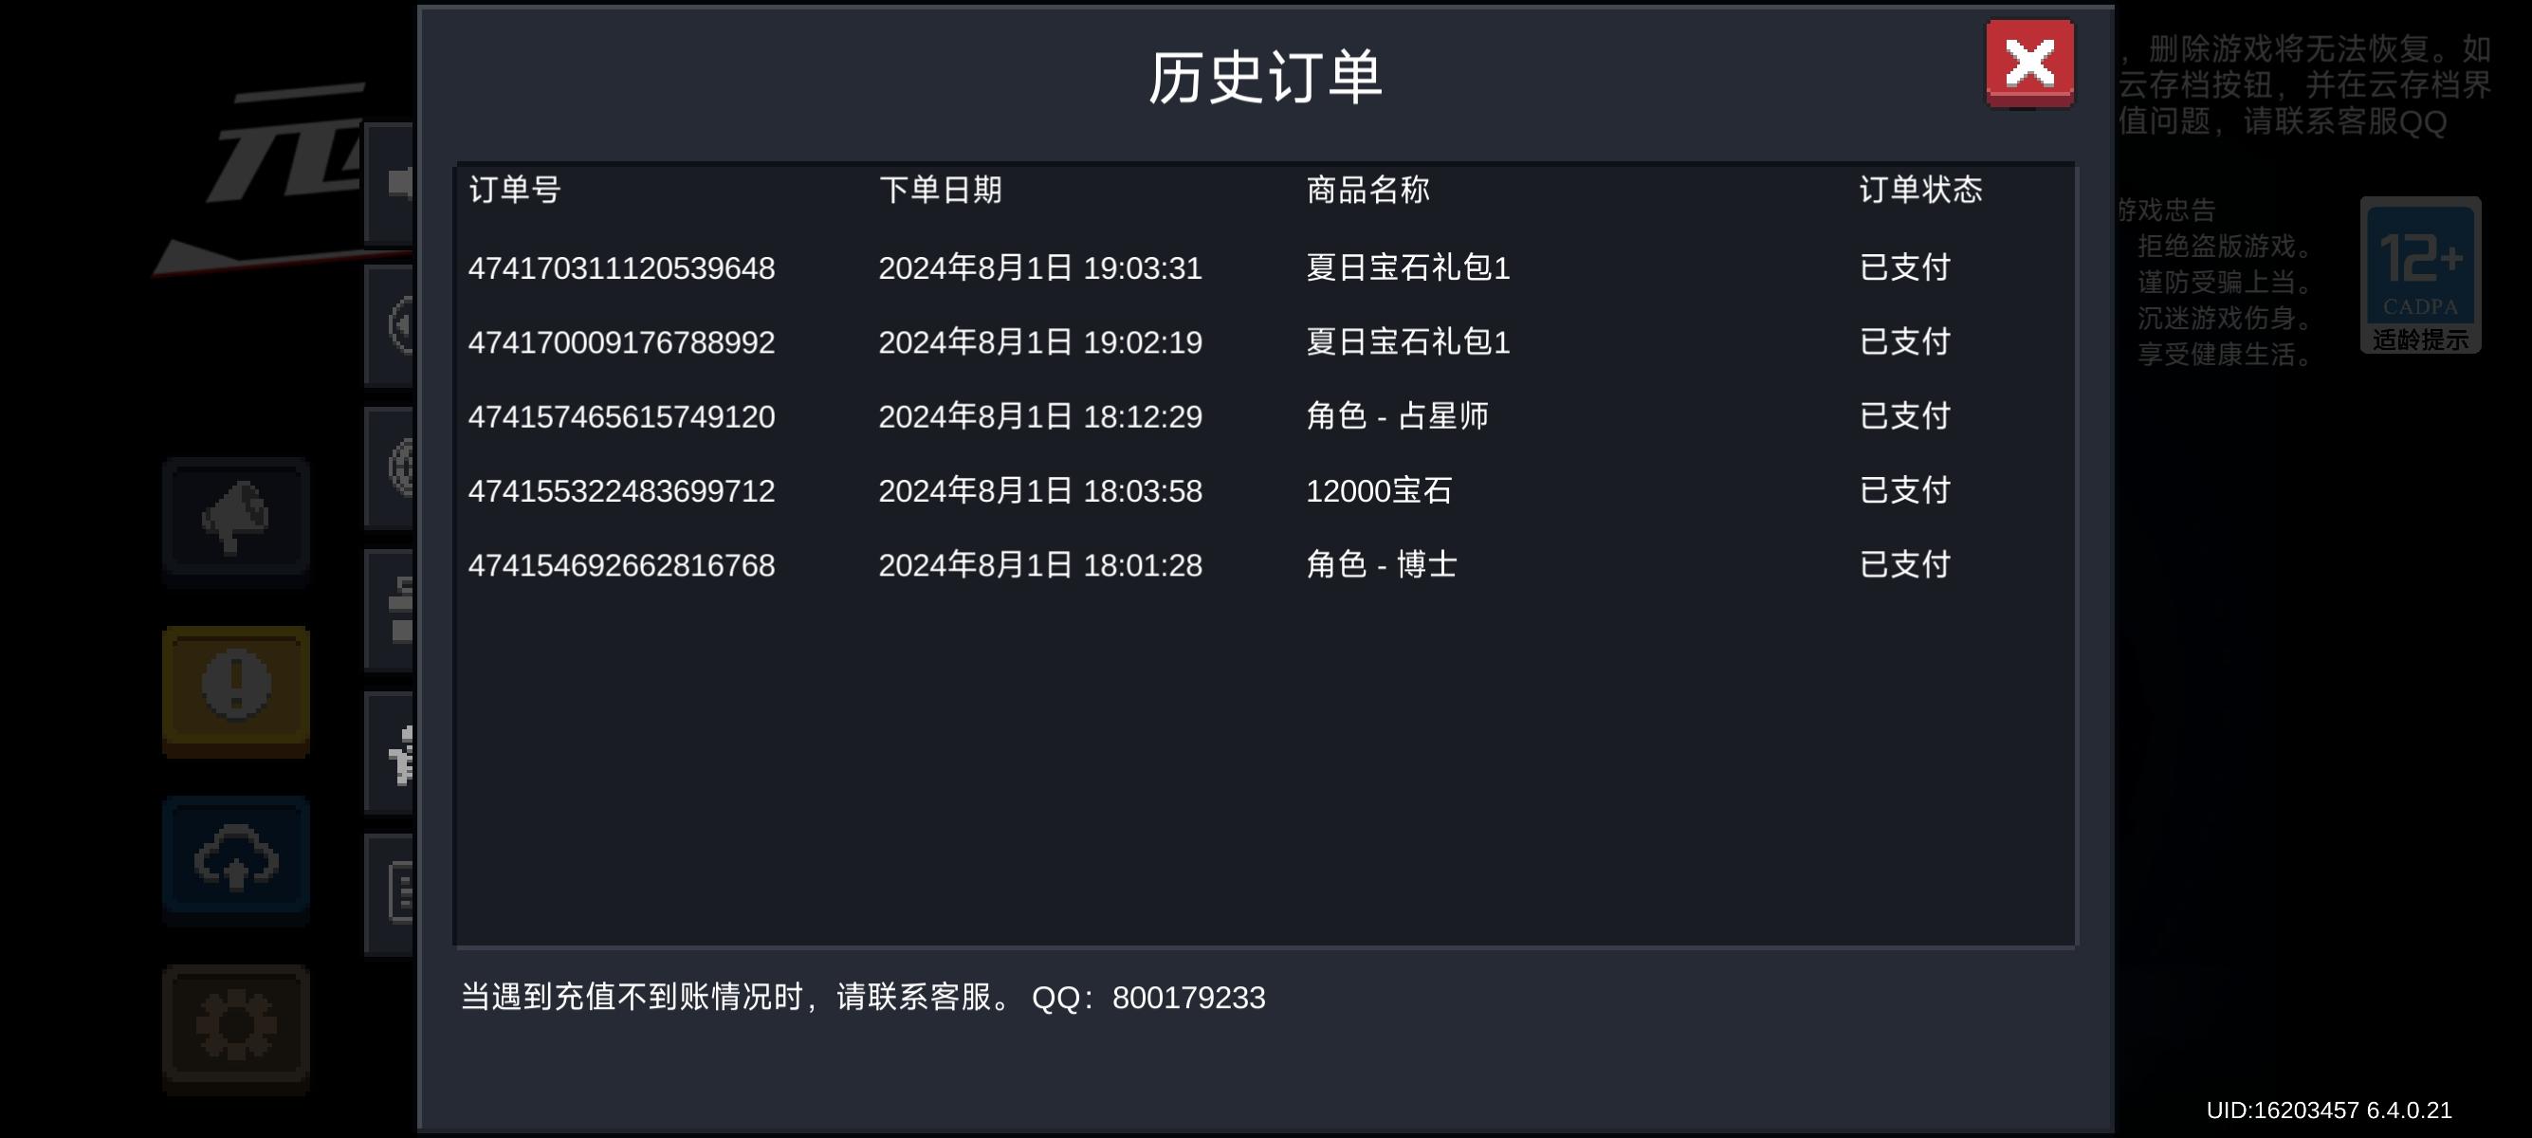Click the yellow exclamation mark icon
2532x1138 pixels.
coord(236,688)
